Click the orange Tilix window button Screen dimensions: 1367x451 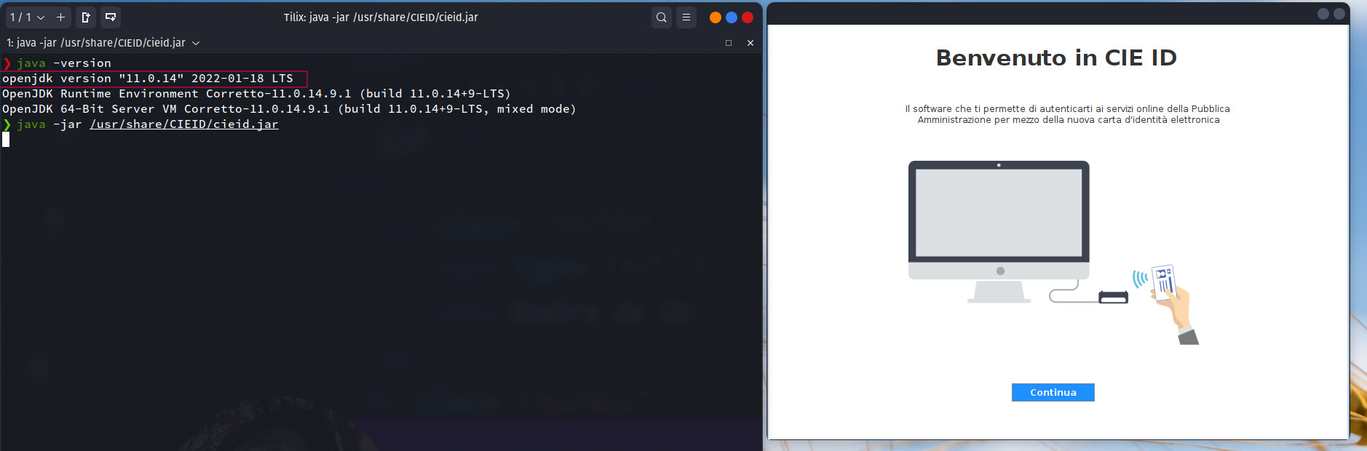click(x=716, y=17)
